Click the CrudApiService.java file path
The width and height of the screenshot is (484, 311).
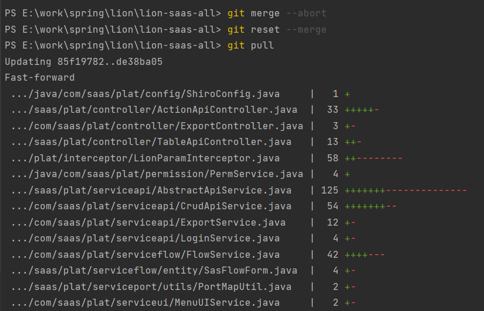coord(151,206)
